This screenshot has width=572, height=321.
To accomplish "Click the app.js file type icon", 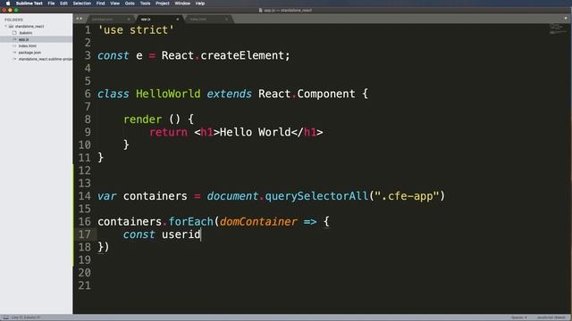I will pyautogui.click(x=14, y=39).
